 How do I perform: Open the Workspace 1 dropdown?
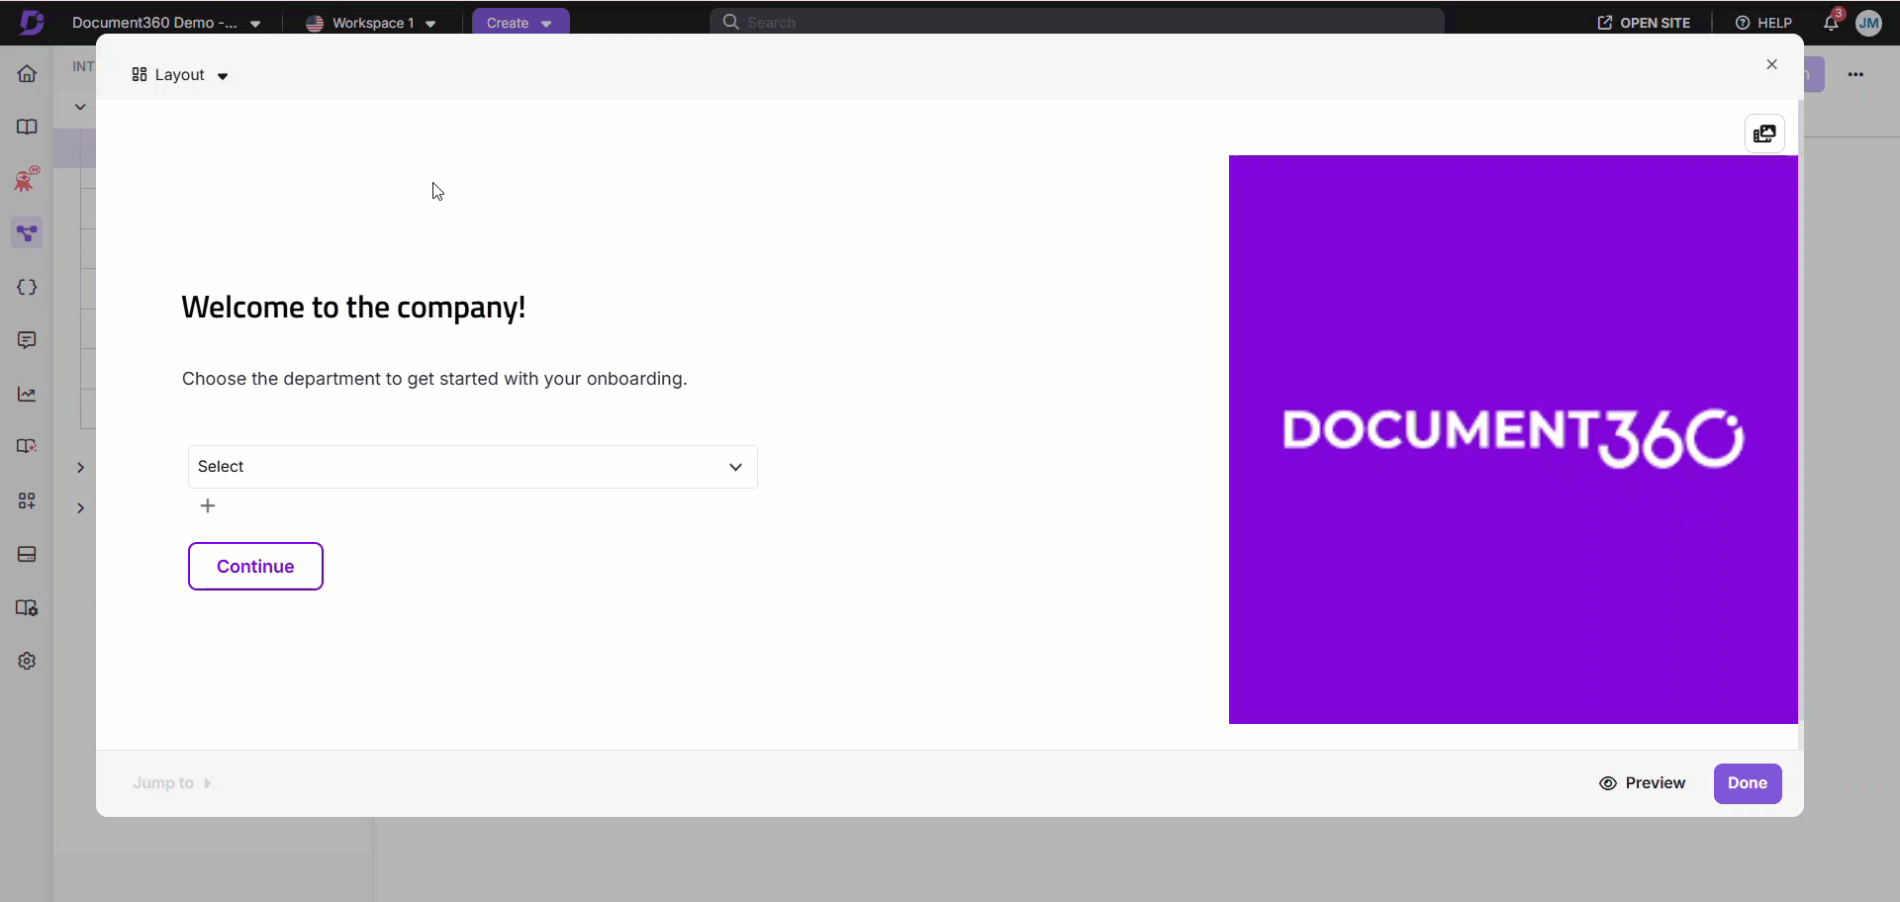tap(371, 23)
